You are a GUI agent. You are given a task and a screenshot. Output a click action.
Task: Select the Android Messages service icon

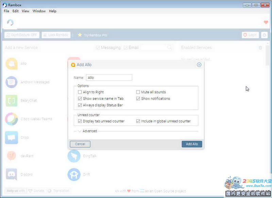12,82
